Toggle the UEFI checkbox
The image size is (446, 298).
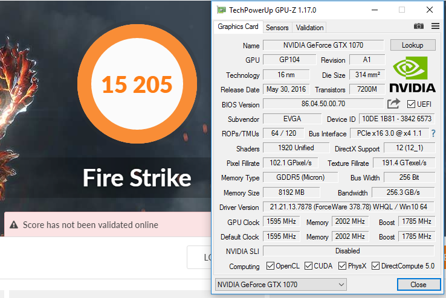tap(411, 104)
